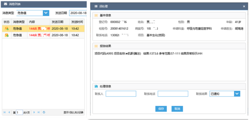This screenshot has height=120, width=249.
Task: Select red 144床 content in highlighted row
Action: pyautogui.click(x=40, y=29)
